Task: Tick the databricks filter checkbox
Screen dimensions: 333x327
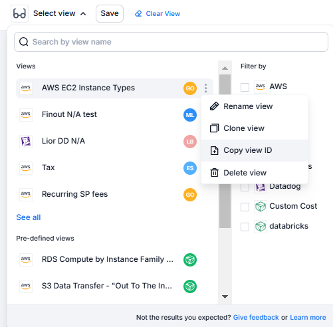Action: tap(245, 227)
